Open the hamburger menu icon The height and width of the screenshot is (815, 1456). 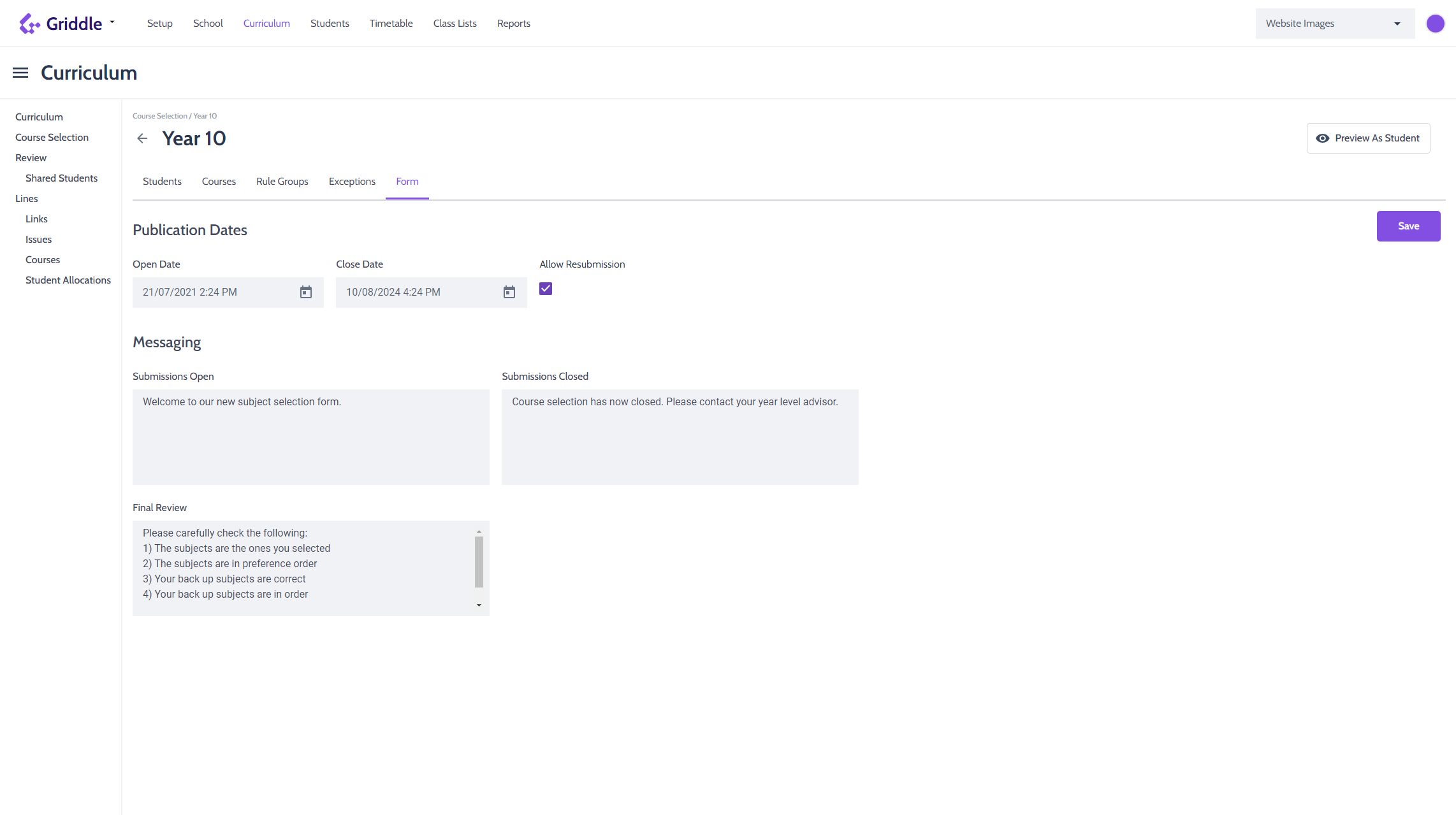coord(20,73)
